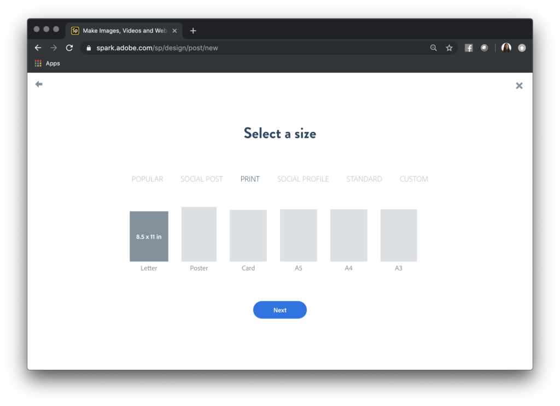Open the Apps shortcut in bookmarks bar
Image resolution: width=560 pixels, height=406 pixels.
pyautogui.click(x=48, y=63)
